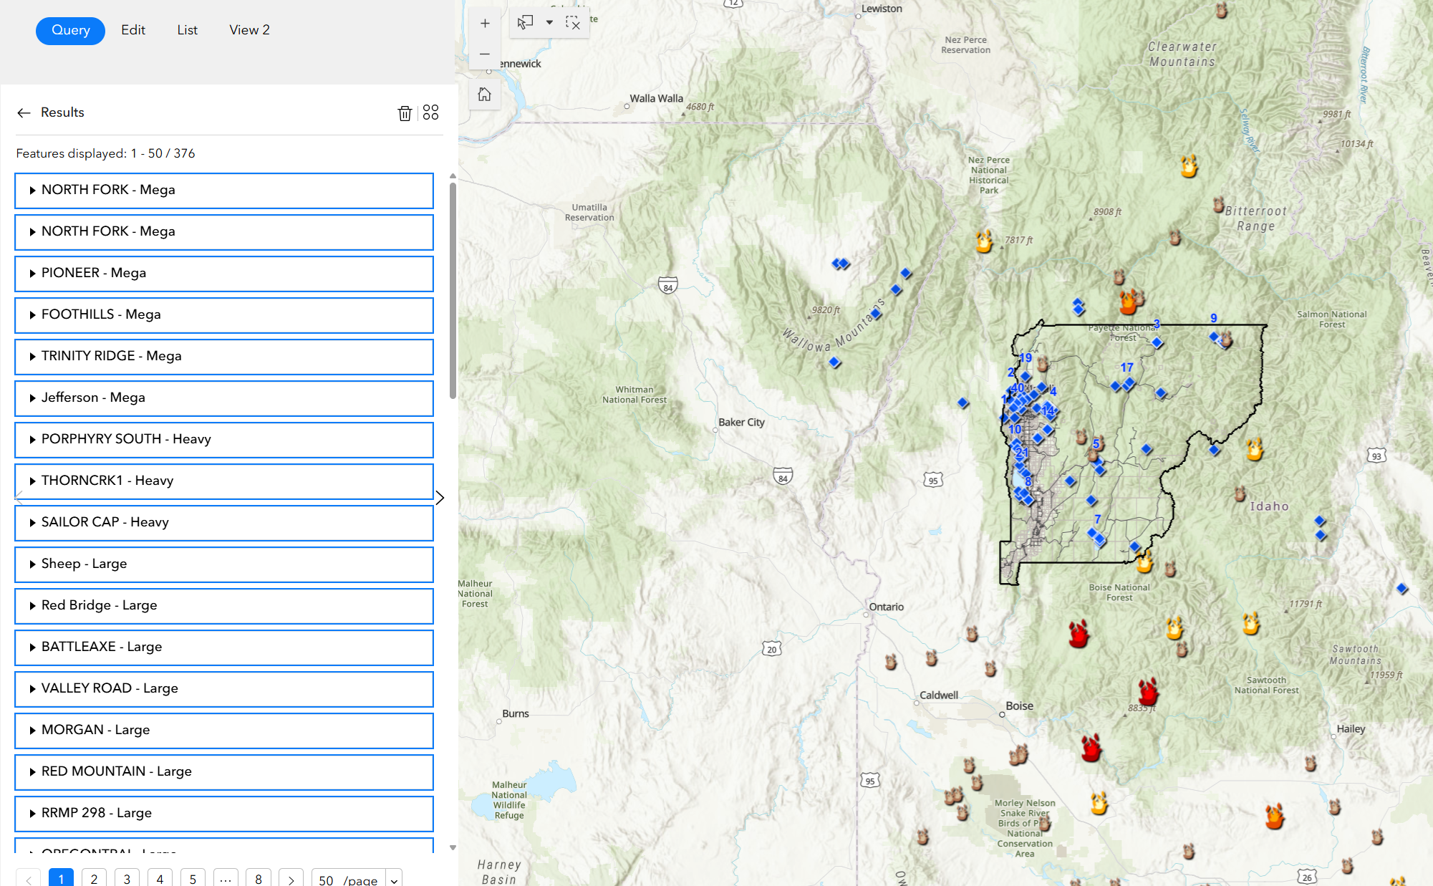1433x886 pixels.
Task: Go to results page 2
Action: [94, 880]
